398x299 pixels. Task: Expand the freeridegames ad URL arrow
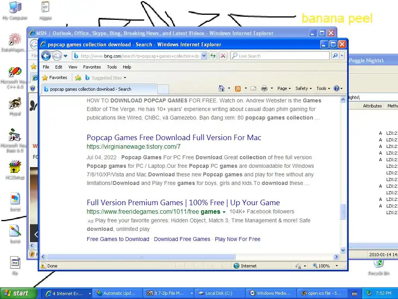pos(224,212)
